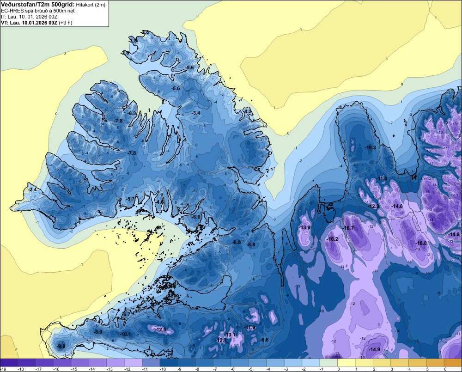Viewport: 462px width, 372px height.
Task: Click the '-2' number on the legend scale
Action: click(304, 369)
